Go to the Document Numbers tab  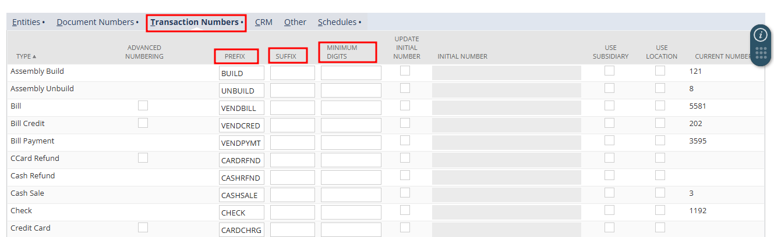[x=96, y=22]
